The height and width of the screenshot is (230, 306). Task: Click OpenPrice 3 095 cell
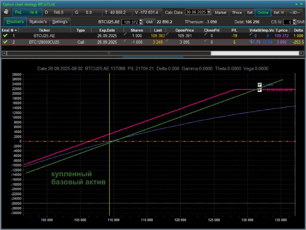[x=185, y=42]
